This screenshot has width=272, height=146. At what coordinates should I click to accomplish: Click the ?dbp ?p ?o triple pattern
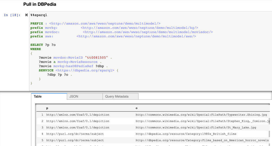click(x=60, y=75)
